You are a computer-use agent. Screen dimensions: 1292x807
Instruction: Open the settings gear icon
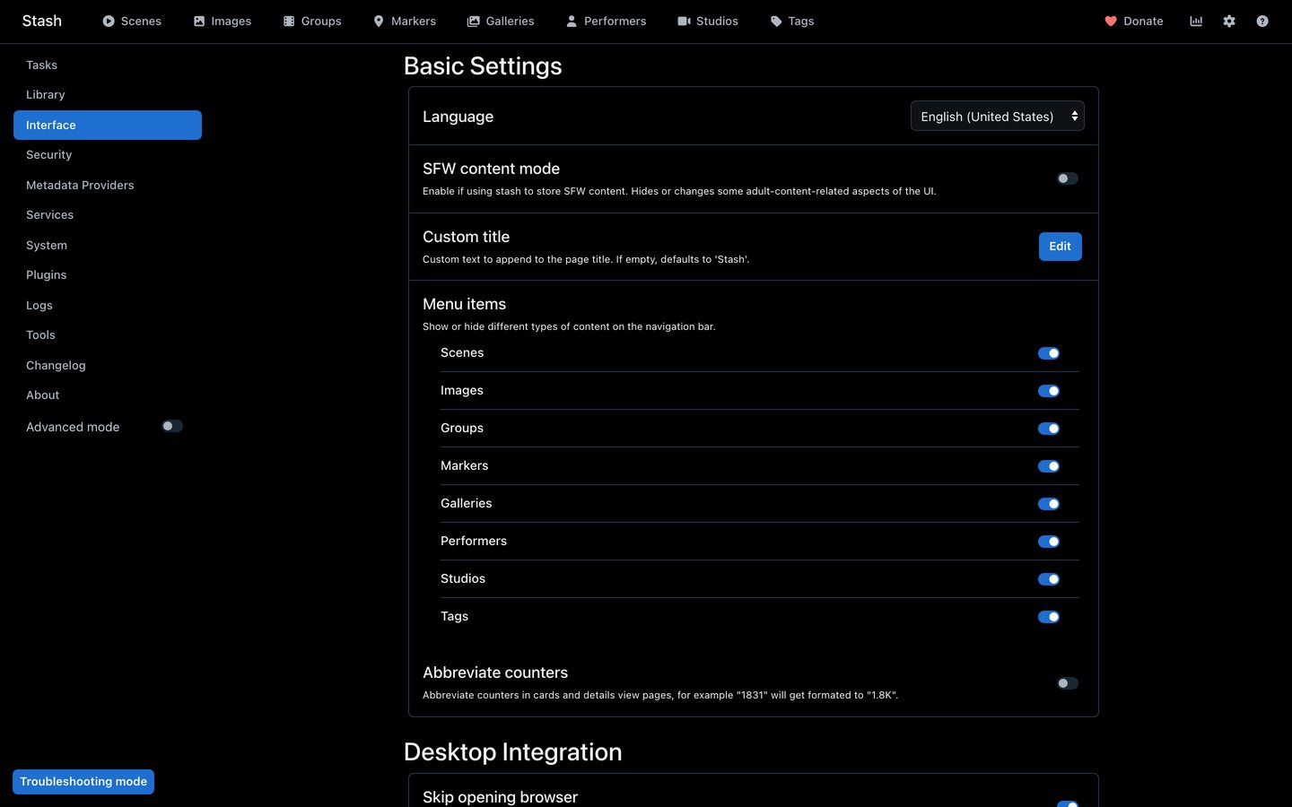[x=1229, y=22]
